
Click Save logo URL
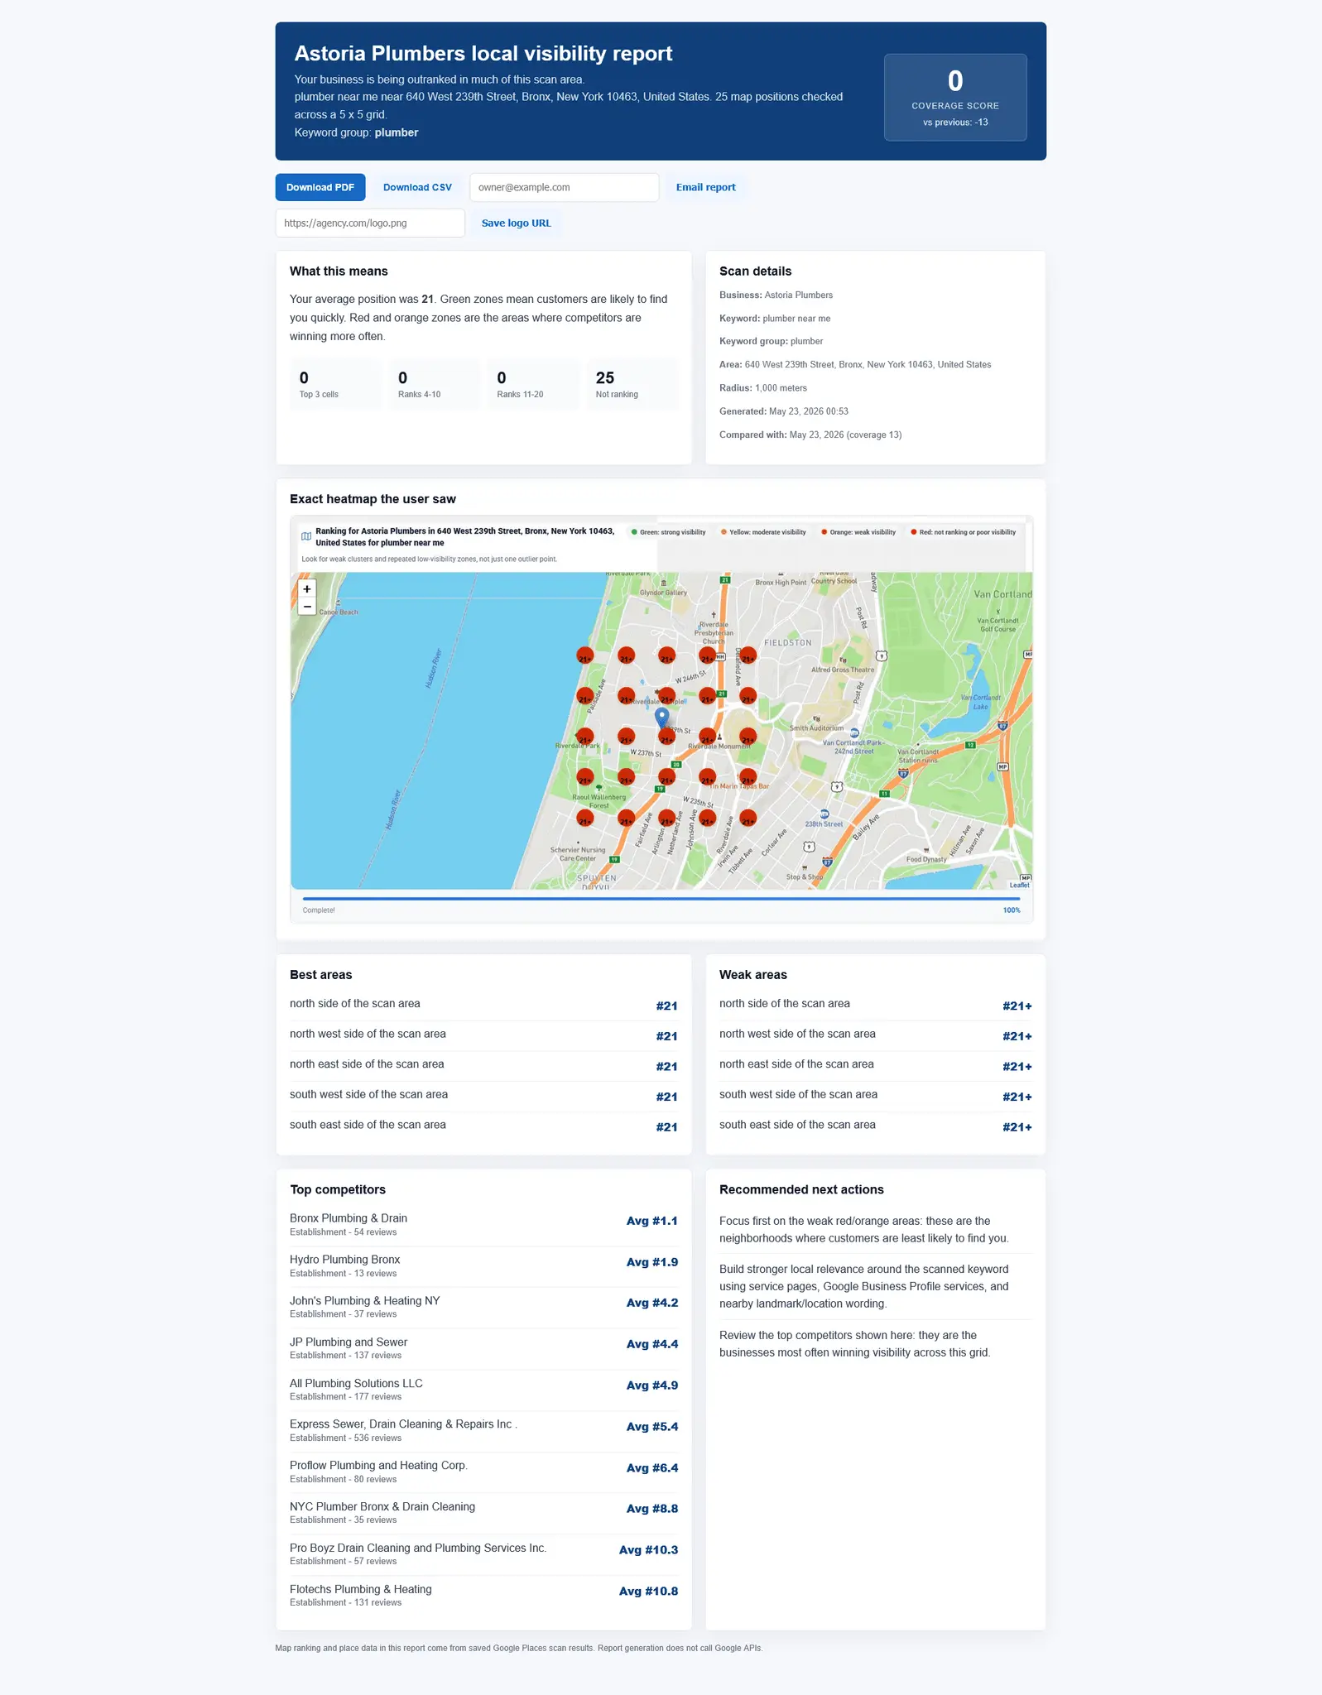click(516, 223)
